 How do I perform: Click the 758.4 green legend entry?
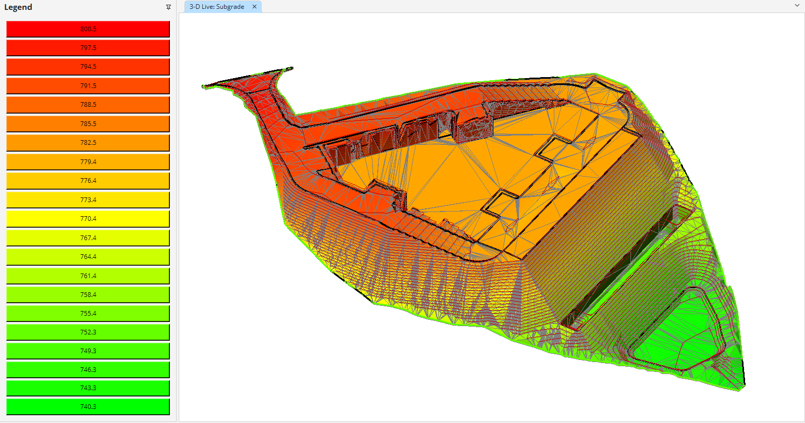tap(88, 294)
